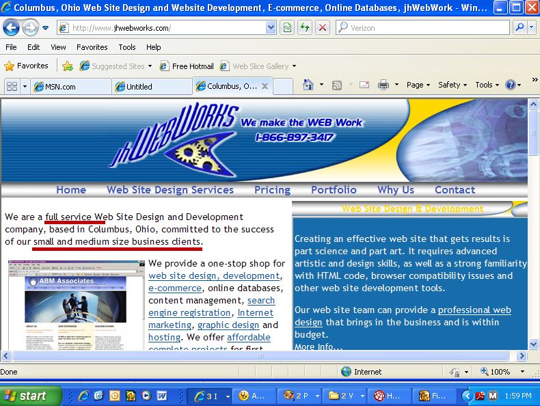
Task: Switch to the Untitled tab
Action: point(152,86)
